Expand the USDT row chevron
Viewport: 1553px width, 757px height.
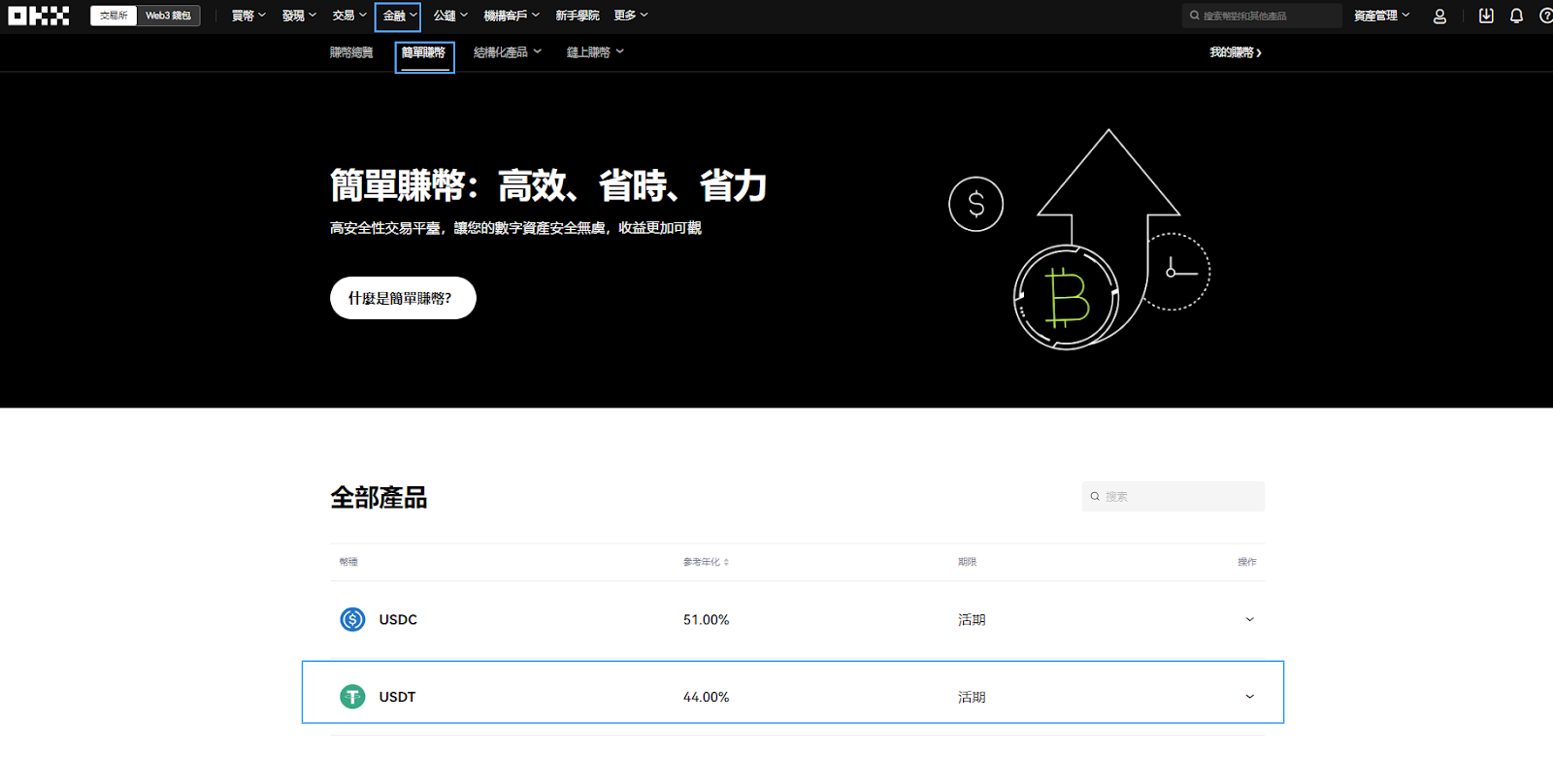(1249, 697)
